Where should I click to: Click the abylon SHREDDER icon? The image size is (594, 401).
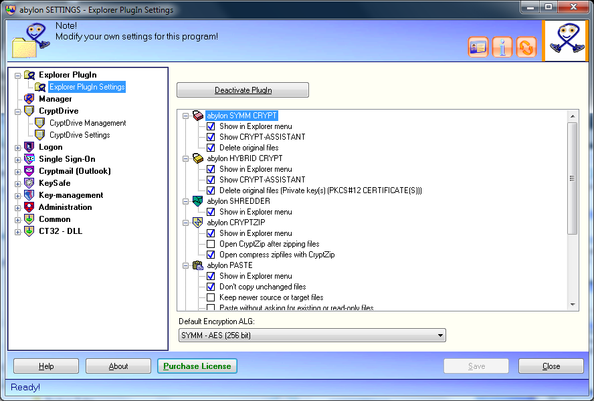198,201
